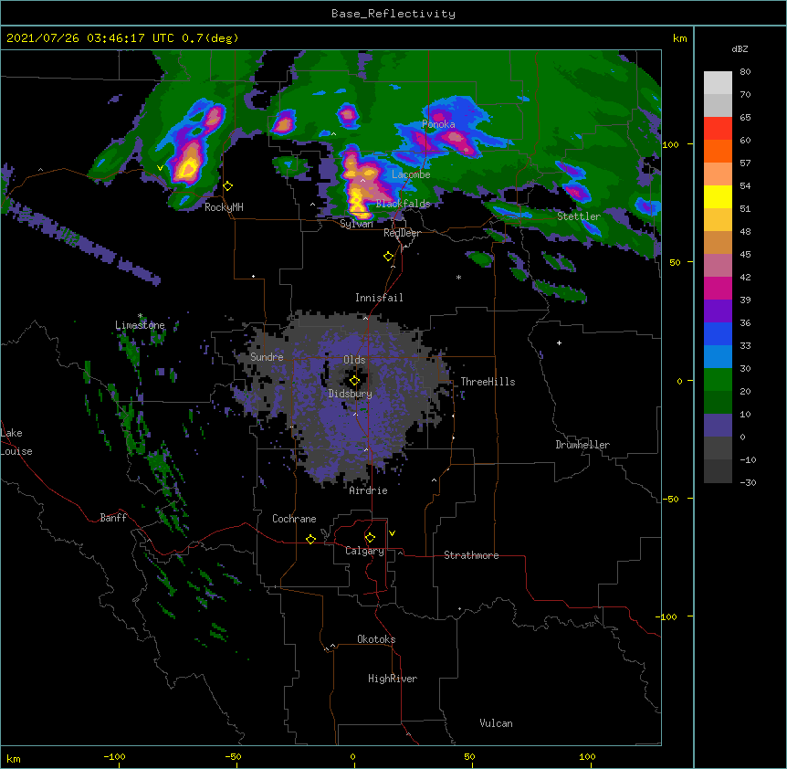Image resolution: width=787 pixels, height=769 pixels.
Task: Click the Calgary city label
Action: point(365,551)
